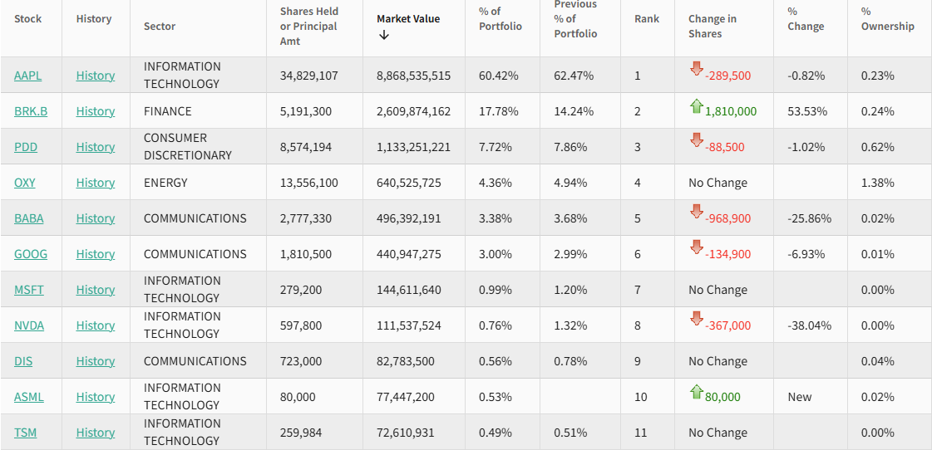
Task: Click the red down arrow in AAPL row
Action: (696, 69)
